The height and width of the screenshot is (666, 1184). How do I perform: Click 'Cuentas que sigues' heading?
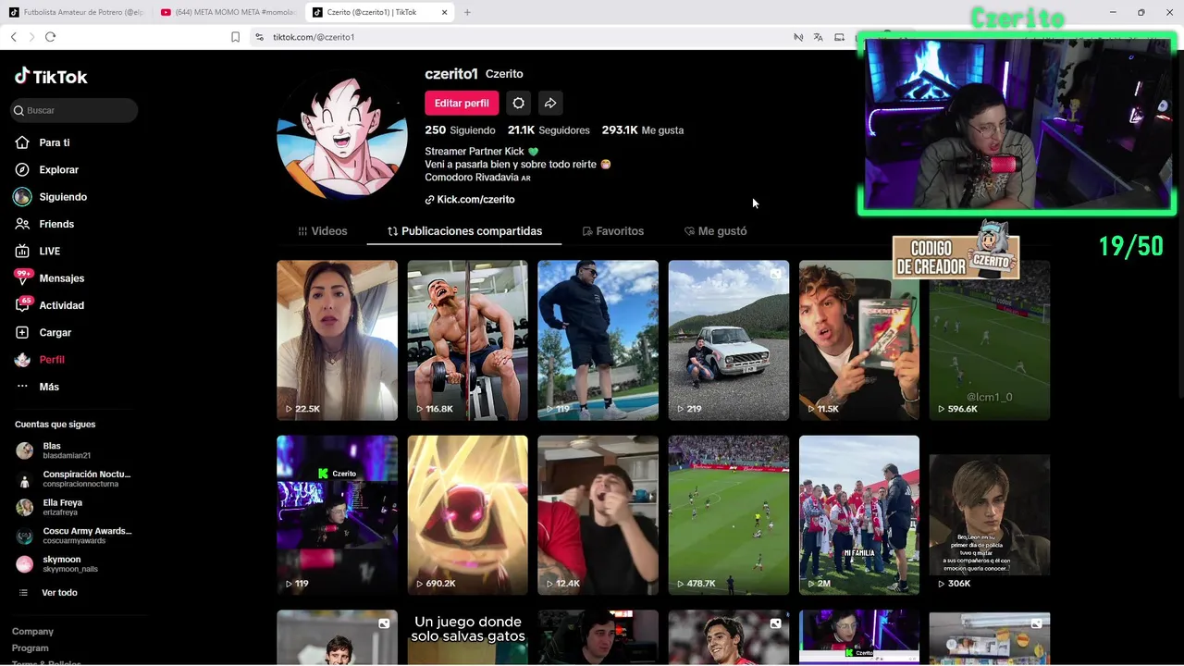pos(55,425)
